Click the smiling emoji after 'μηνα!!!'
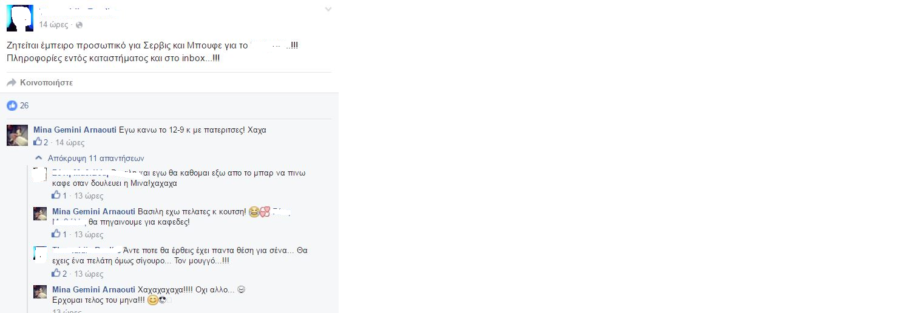The height and width of the screenshot is (313, 897). [153, 300]
